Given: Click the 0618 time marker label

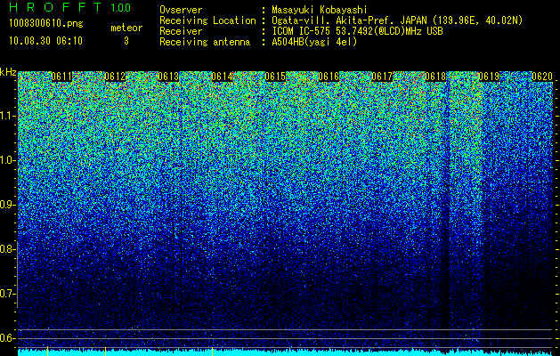Looking at the screenshot, I should 435,77.
